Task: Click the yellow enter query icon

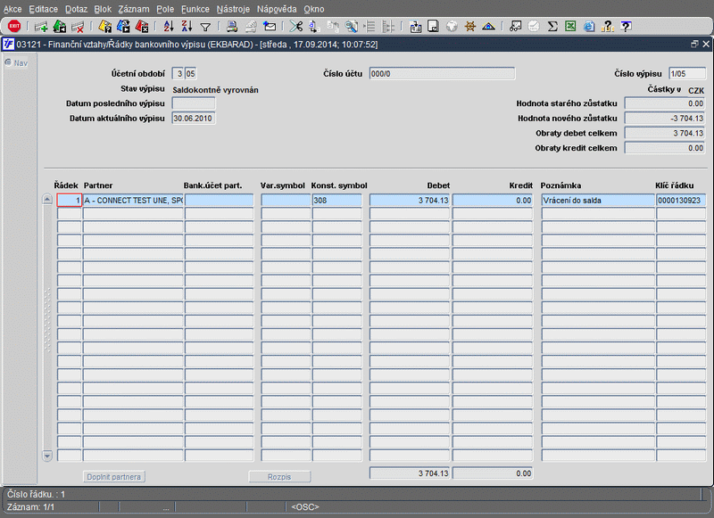Action: click(x=105, y=27)
